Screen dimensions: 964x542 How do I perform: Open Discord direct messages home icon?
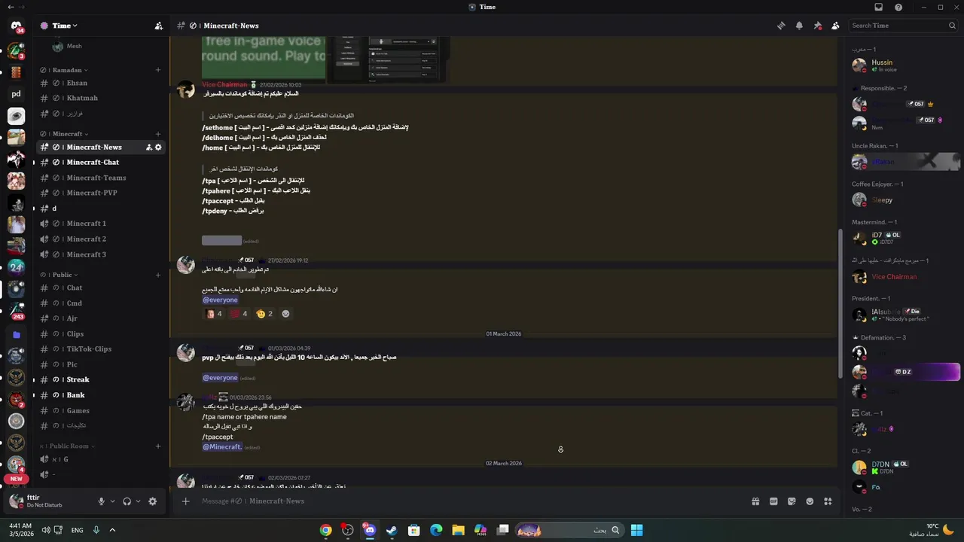(16, 26)
